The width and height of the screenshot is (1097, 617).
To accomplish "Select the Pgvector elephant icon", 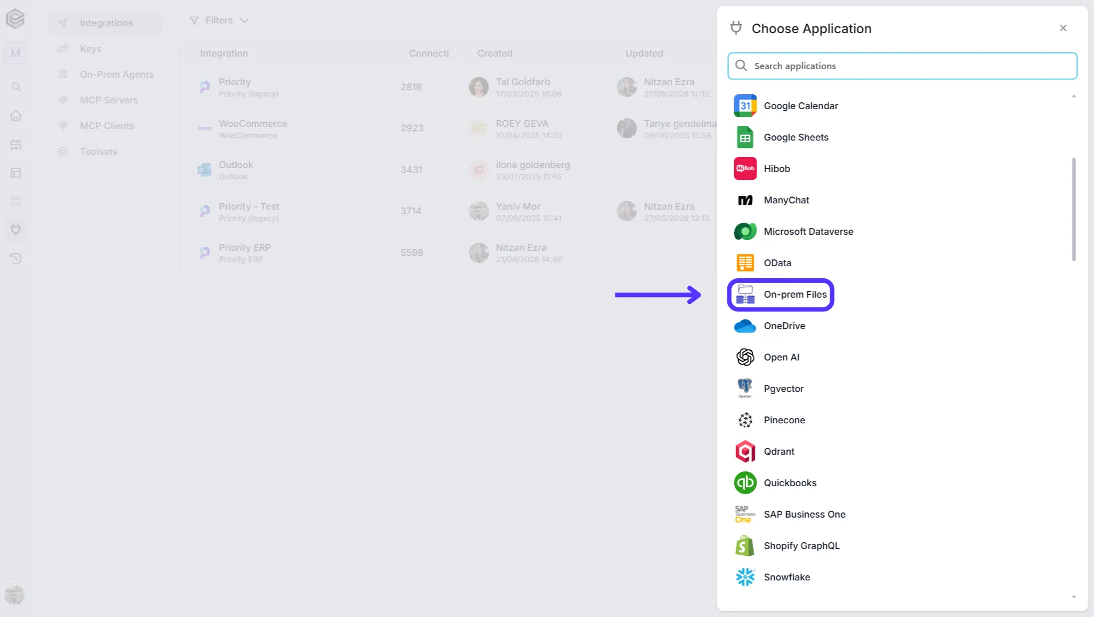I will coord(745,387).
